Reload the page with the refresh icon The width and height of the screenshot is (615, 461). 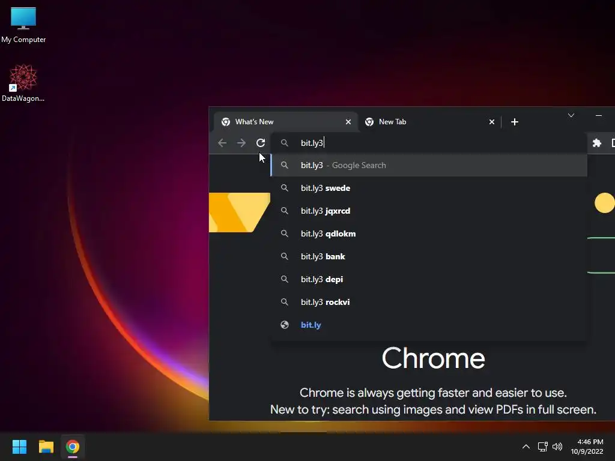[x=261, y=143]
